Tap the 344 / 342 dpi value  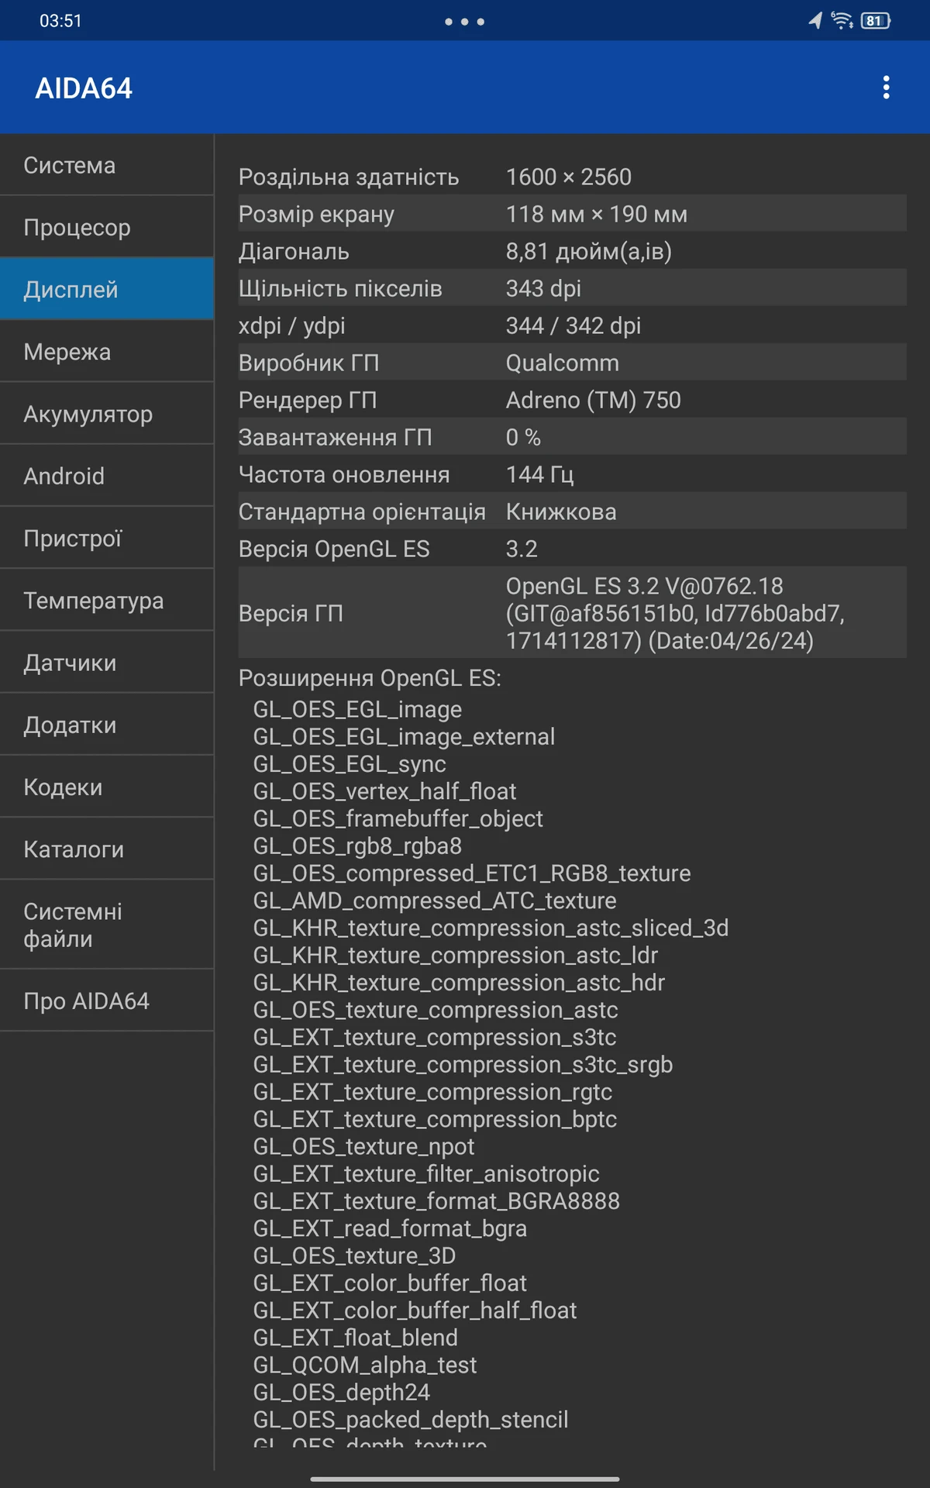coord(573,325)
